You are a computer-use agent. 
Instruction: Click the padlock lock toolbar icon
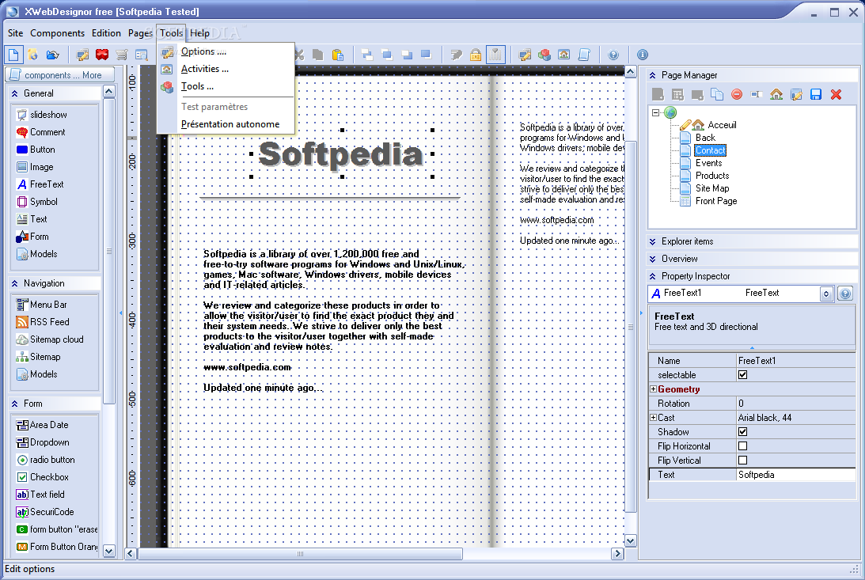pyautogui.click(x=476, y=55)
